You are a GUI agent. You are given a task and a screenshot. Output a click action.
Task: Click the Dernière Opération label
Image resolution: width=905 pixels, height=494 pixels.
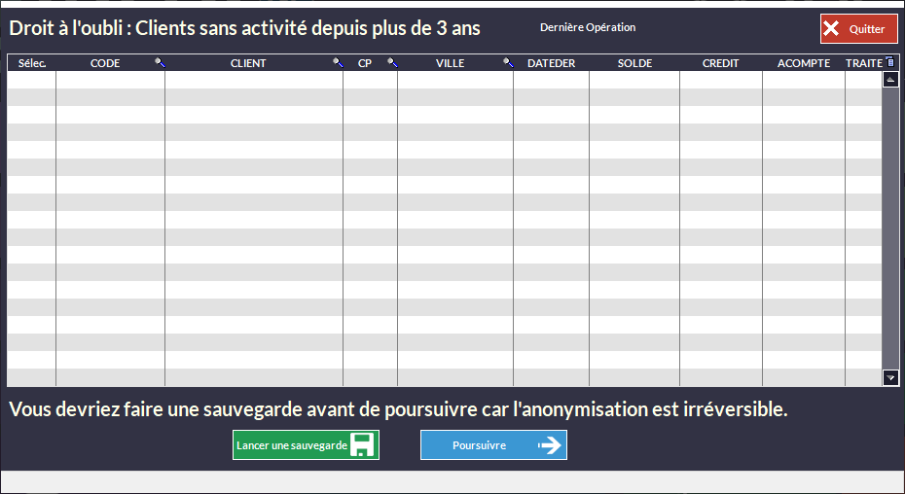pos(588,27)
